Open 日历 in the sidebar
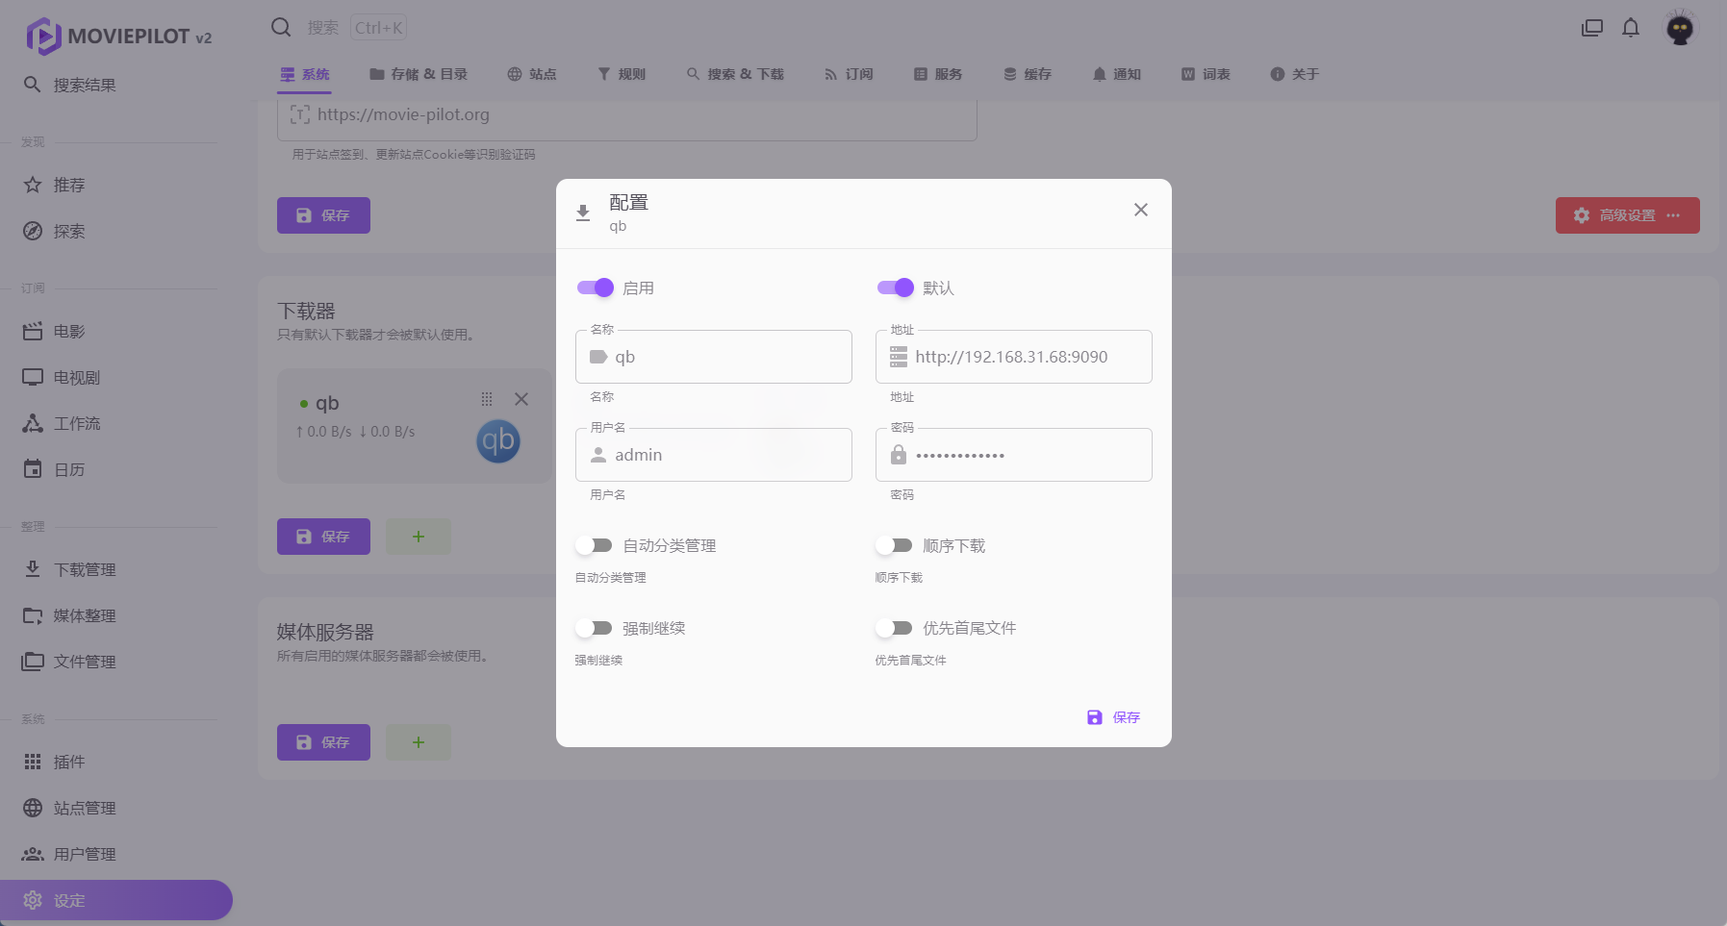This screenshot has width=1727, height=926. (x=115, y=469)
